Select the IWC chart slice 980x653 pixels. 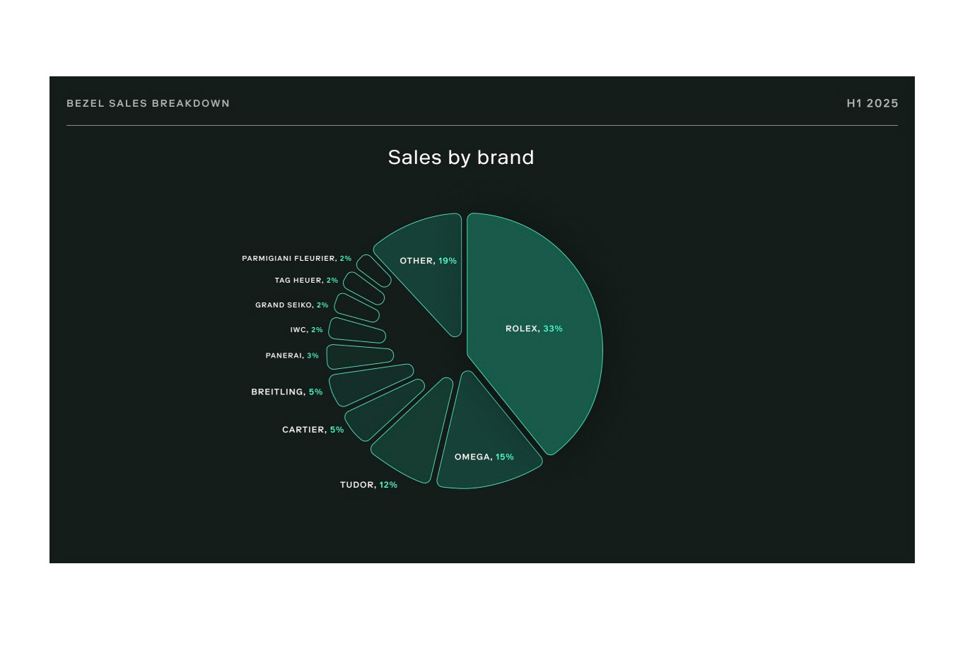(x=356, y=331)
